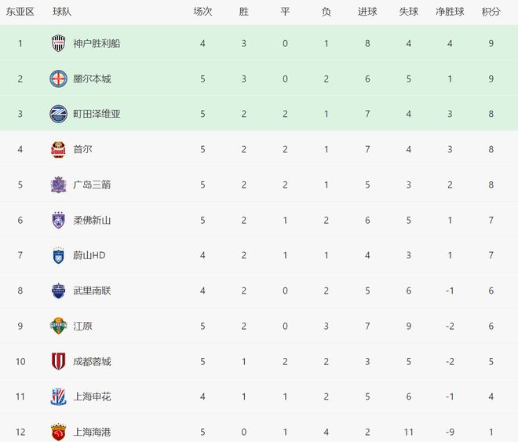The height and width of the screenshot is (442, 518).
Task: Click the FC Seoul crest icon
Action: [x=59, y=149]
